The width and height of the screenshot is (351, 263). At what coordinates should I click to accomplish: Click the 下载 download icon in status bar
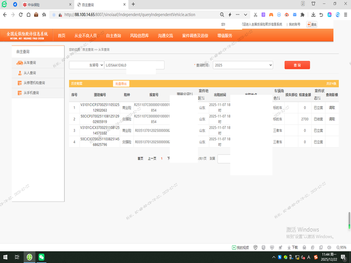(292, 247)
